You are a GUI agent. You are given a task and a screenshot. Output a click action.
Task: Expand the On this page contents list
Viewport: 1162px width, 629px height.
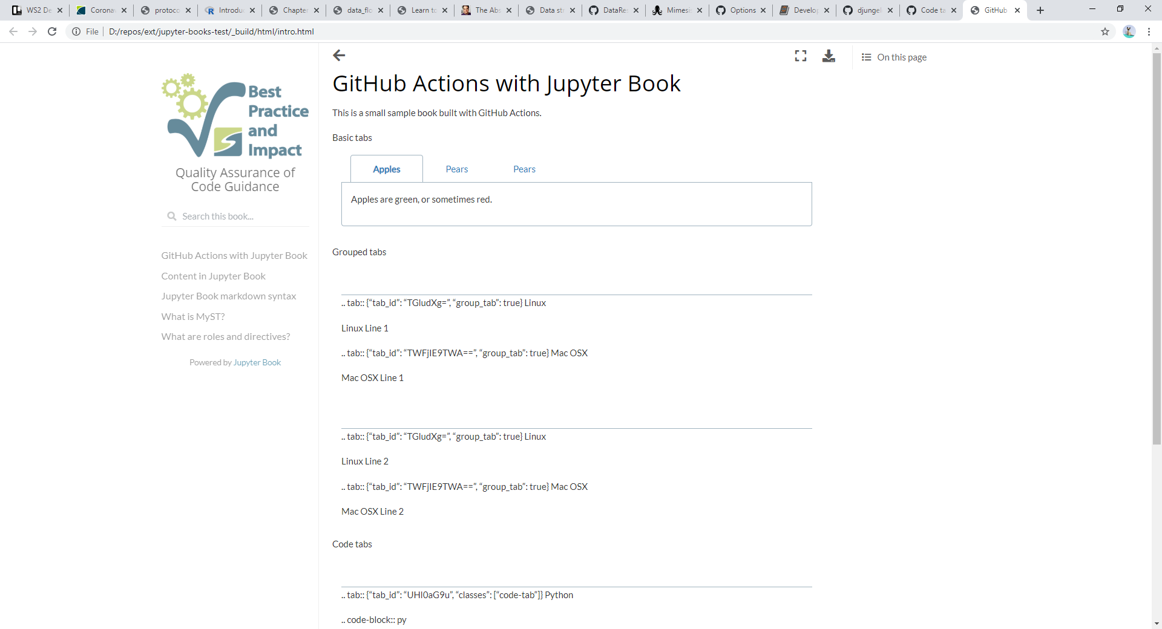894,57
